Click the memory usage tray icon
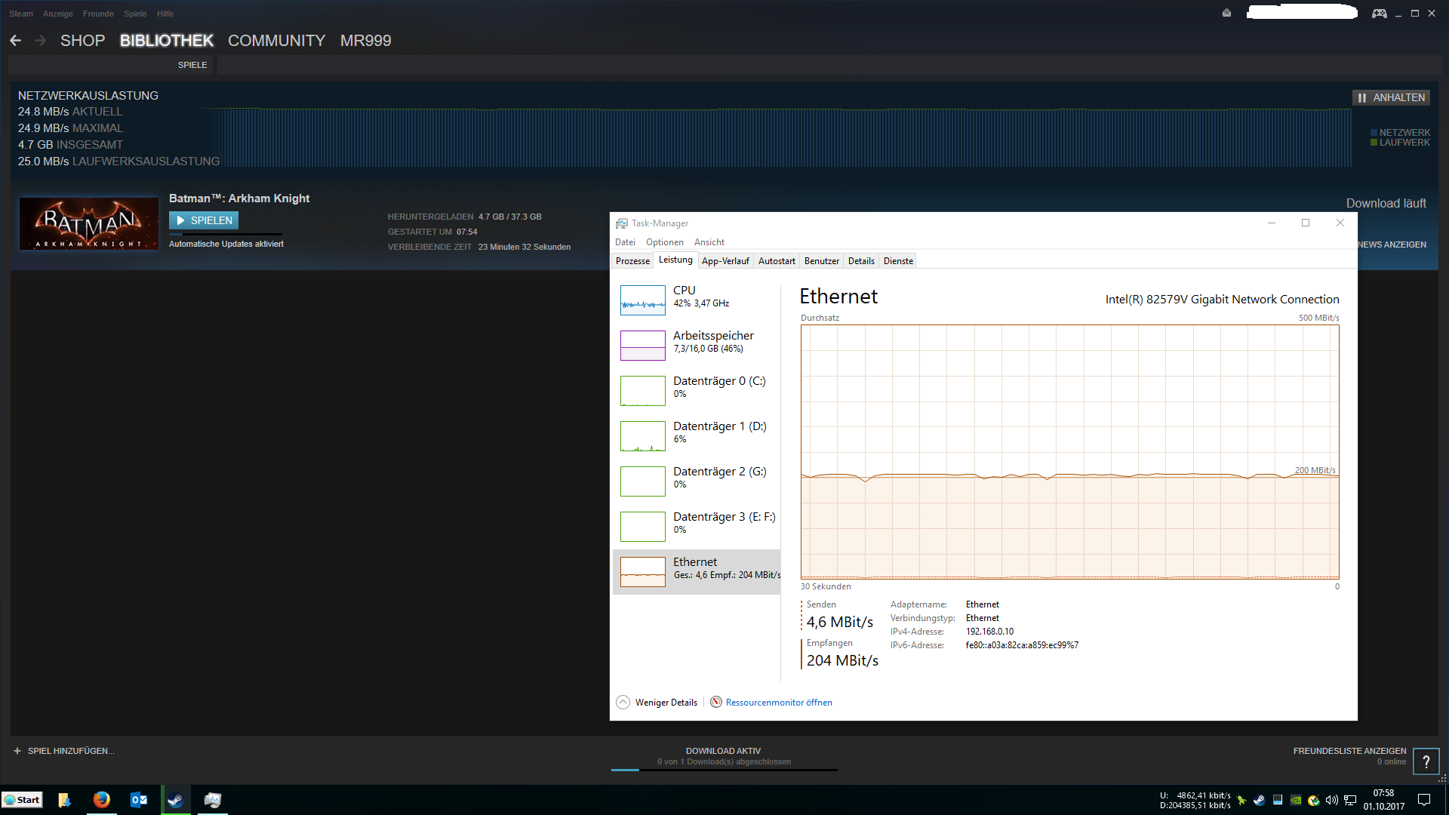The image size is (1449, 815). tap(1278, 800)
